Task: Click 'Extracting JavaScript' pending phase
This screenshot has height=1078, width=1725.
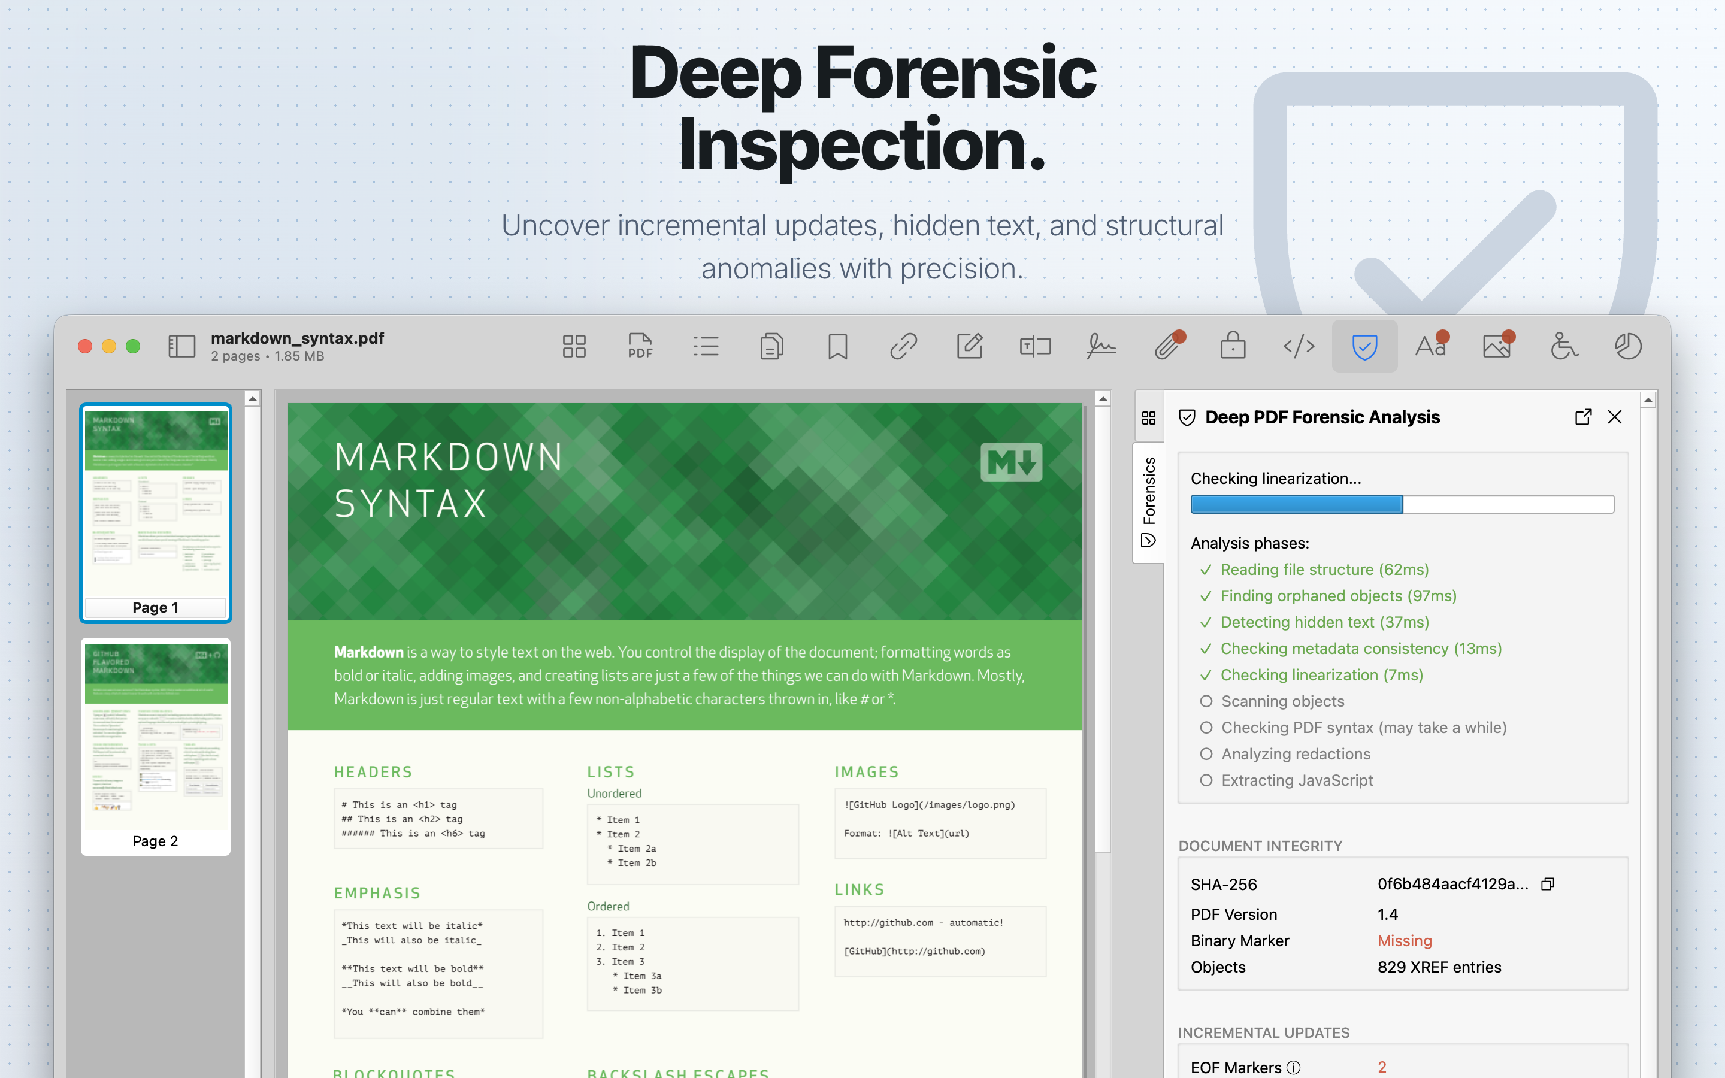Action: pos(1297,781)
